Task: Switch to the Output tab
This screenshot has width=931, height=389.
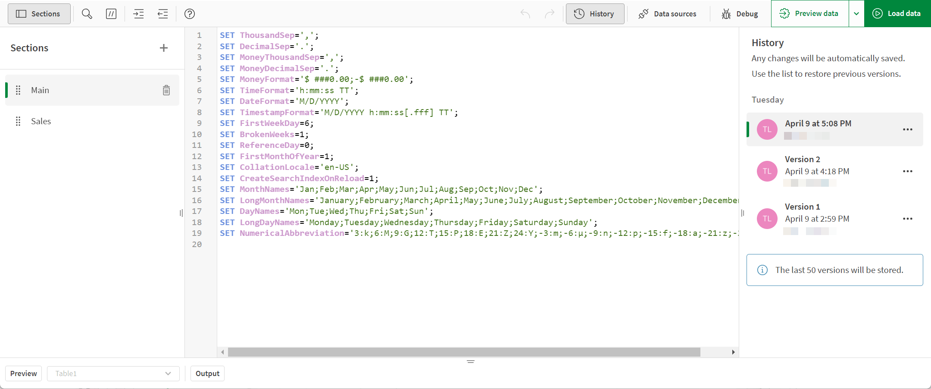Action: 207,373
